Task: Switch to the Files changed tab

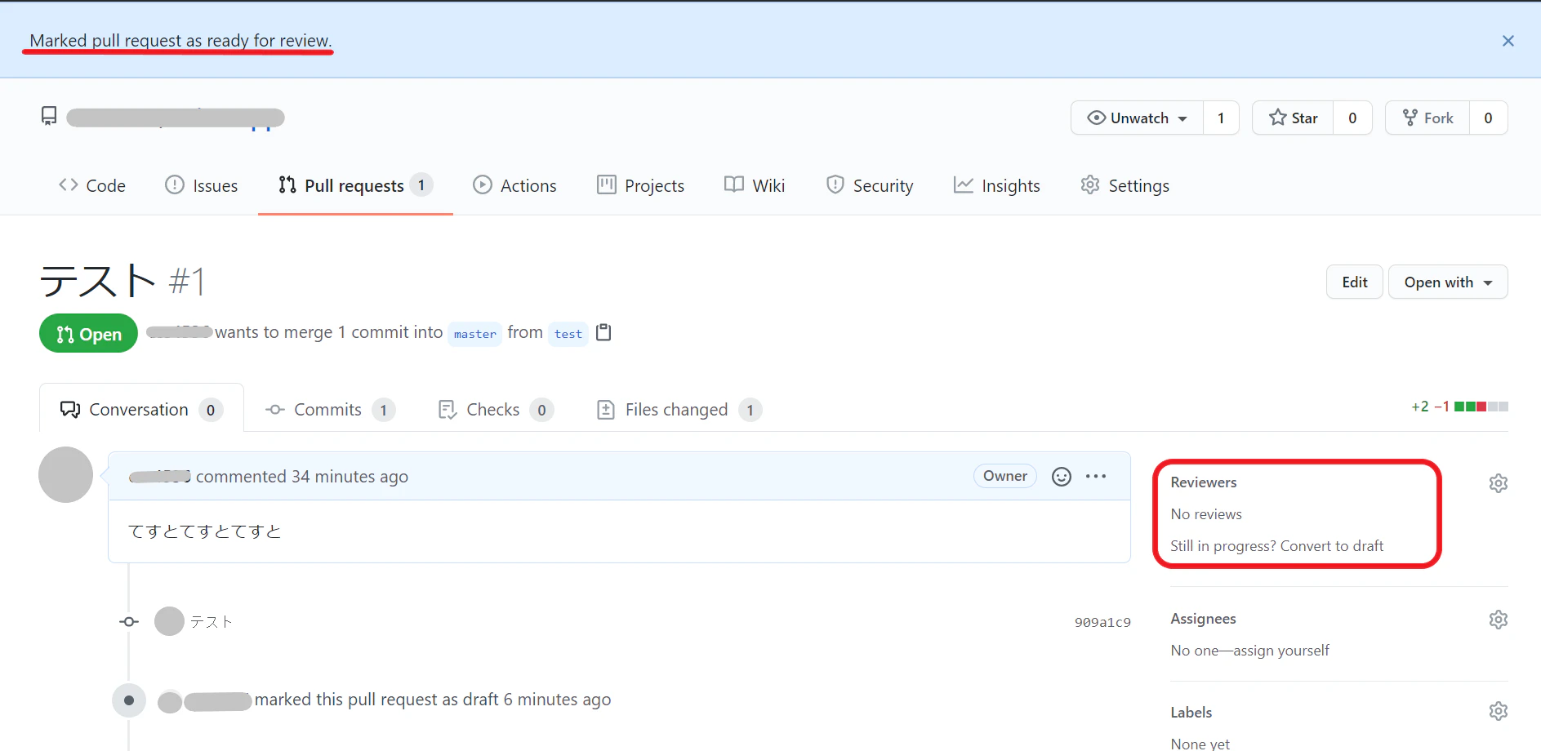Action: tap(679, 409)
